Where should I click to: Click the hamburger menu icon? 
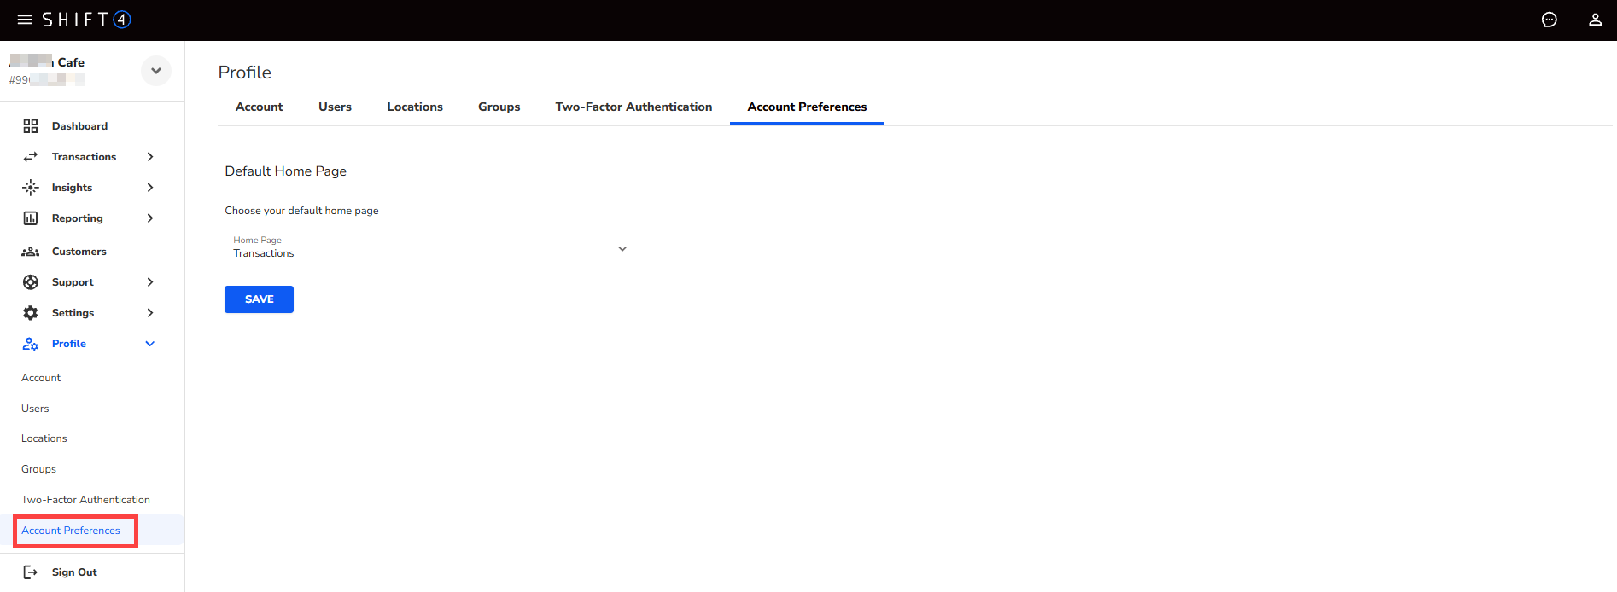[x=25, y=20]
